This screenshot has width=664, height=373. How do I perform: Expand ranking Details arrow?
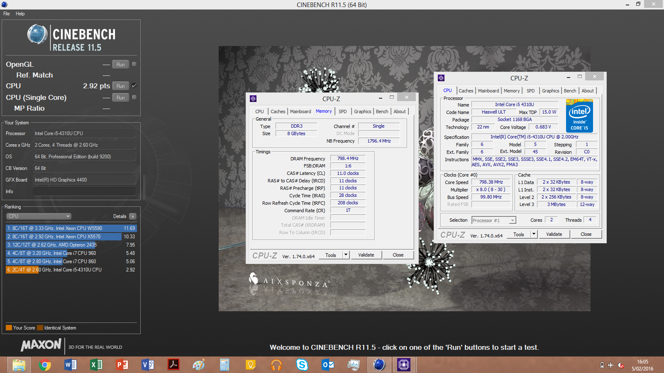point(133,216)
